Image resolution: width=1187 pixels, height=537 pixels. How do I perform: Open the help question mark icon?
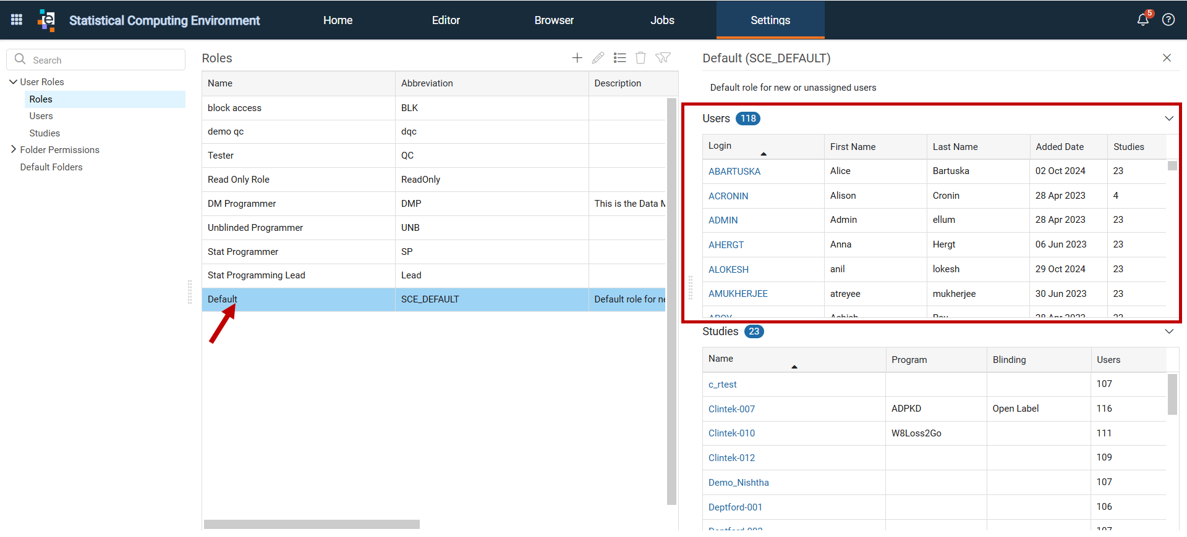[1168, 20]
